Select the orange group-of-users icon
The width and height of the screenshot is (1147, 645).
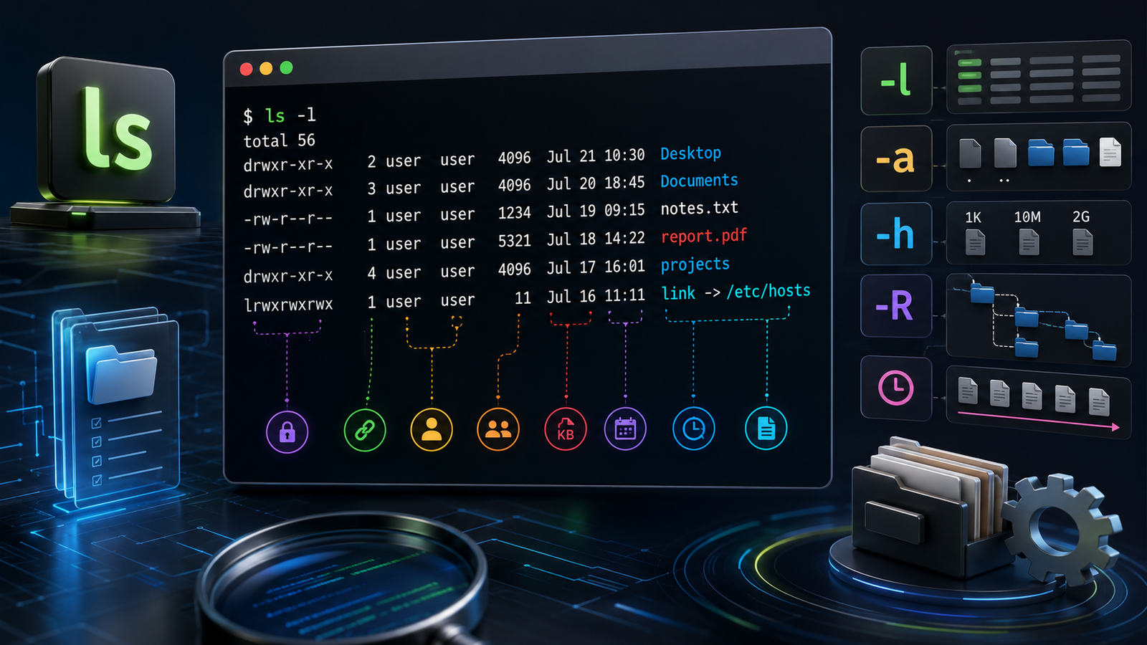[x=498, y=429]
